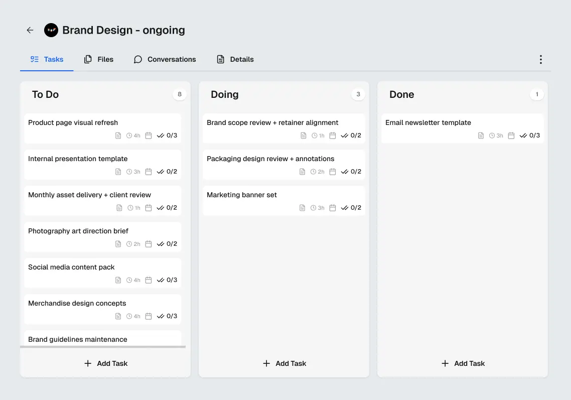The image size is (571, 400).
Task: Click the clock icon on Email newsletter template
Action: [492, 135]
